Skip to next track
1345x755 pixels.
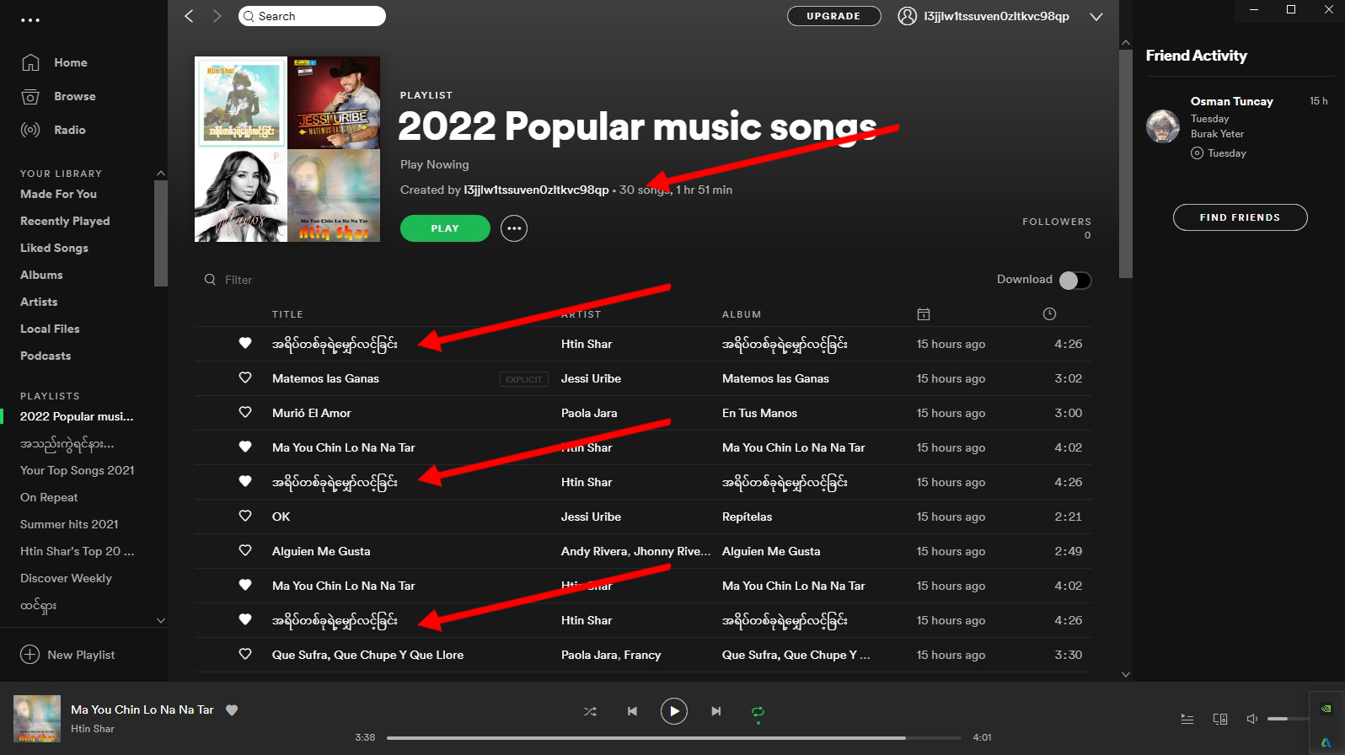[x=716, y=711]
